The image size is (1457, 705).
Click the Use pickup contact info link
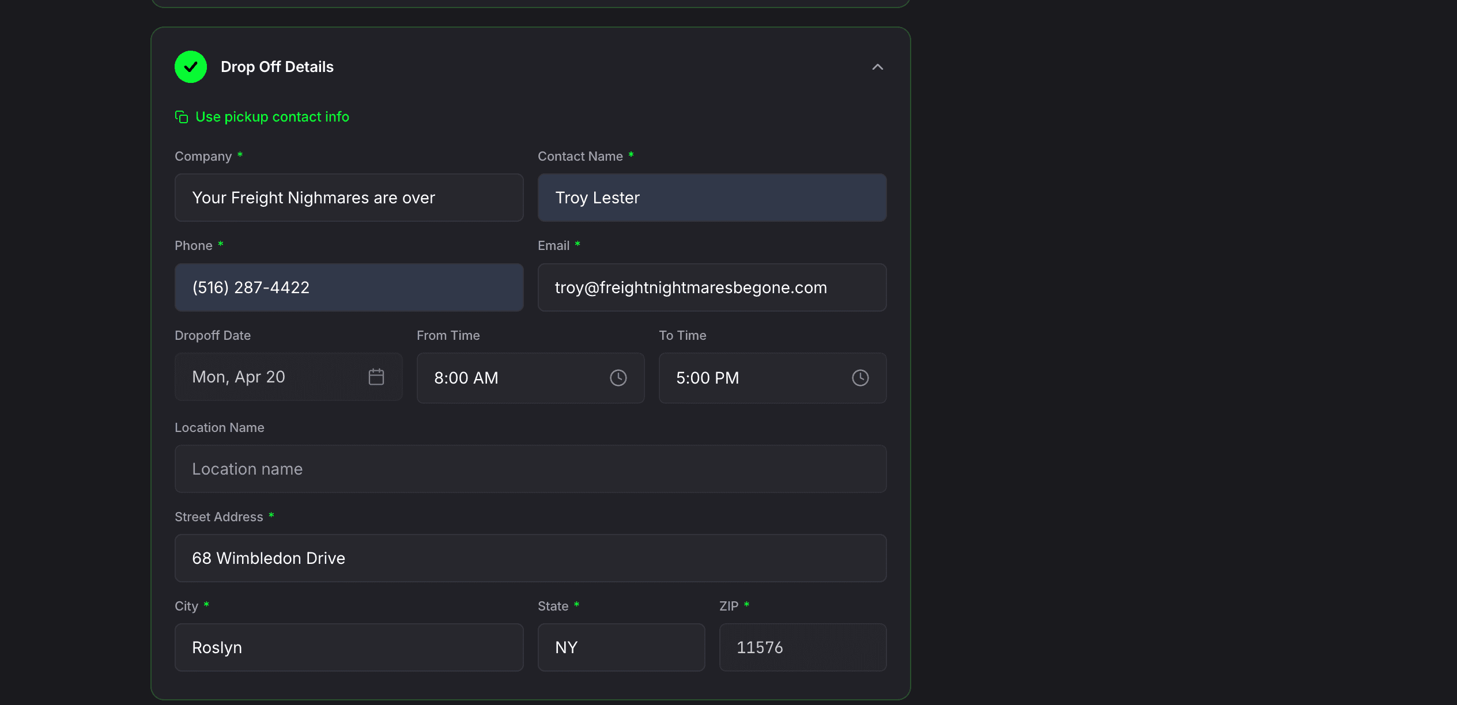coord(272,117)
